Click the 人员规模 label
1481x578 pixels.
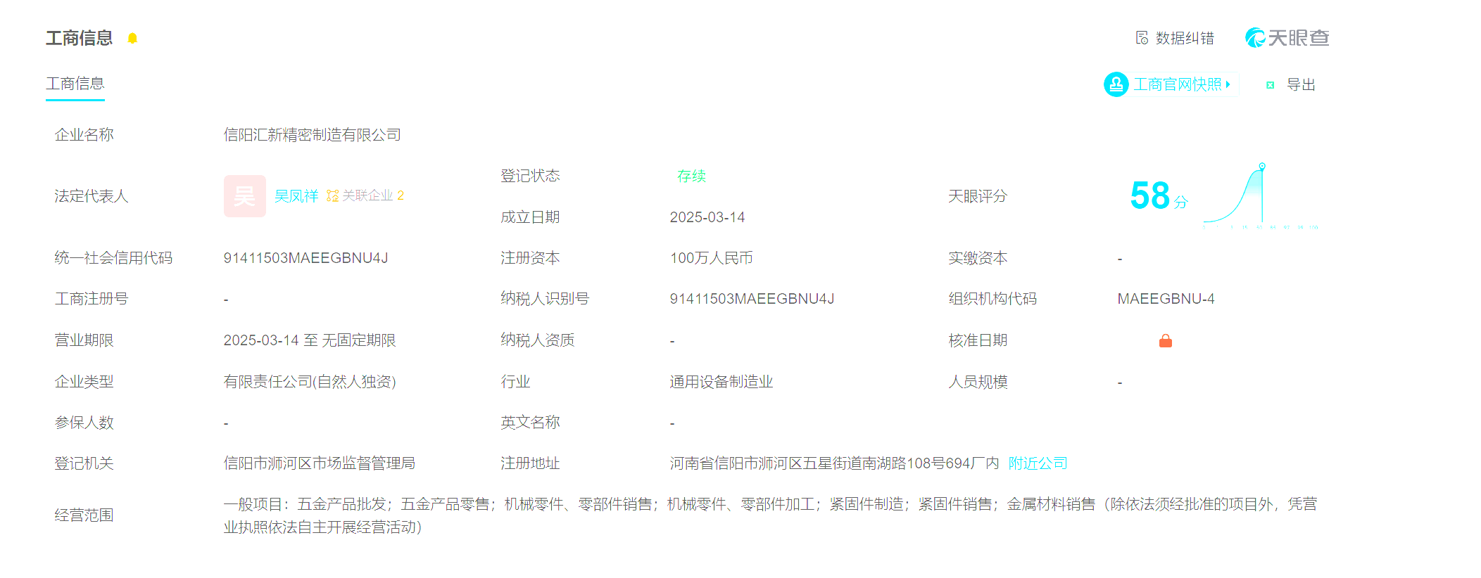coord(978,382)
